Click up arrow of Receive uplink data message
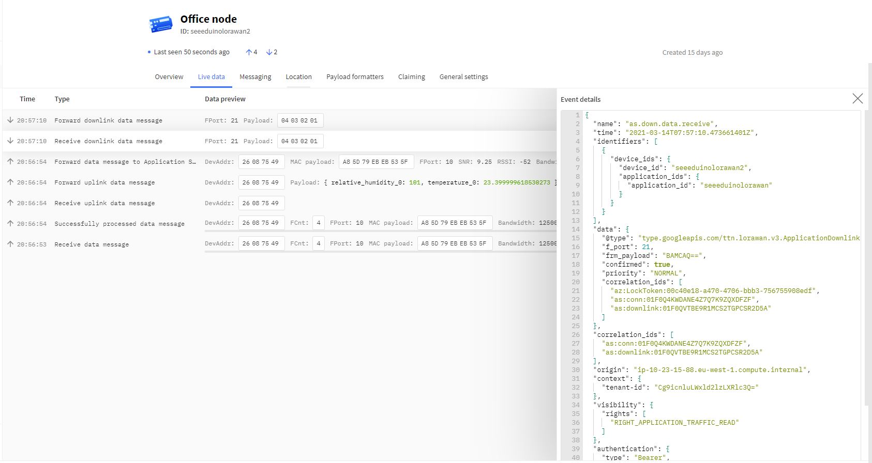 (x=10, y=203)
